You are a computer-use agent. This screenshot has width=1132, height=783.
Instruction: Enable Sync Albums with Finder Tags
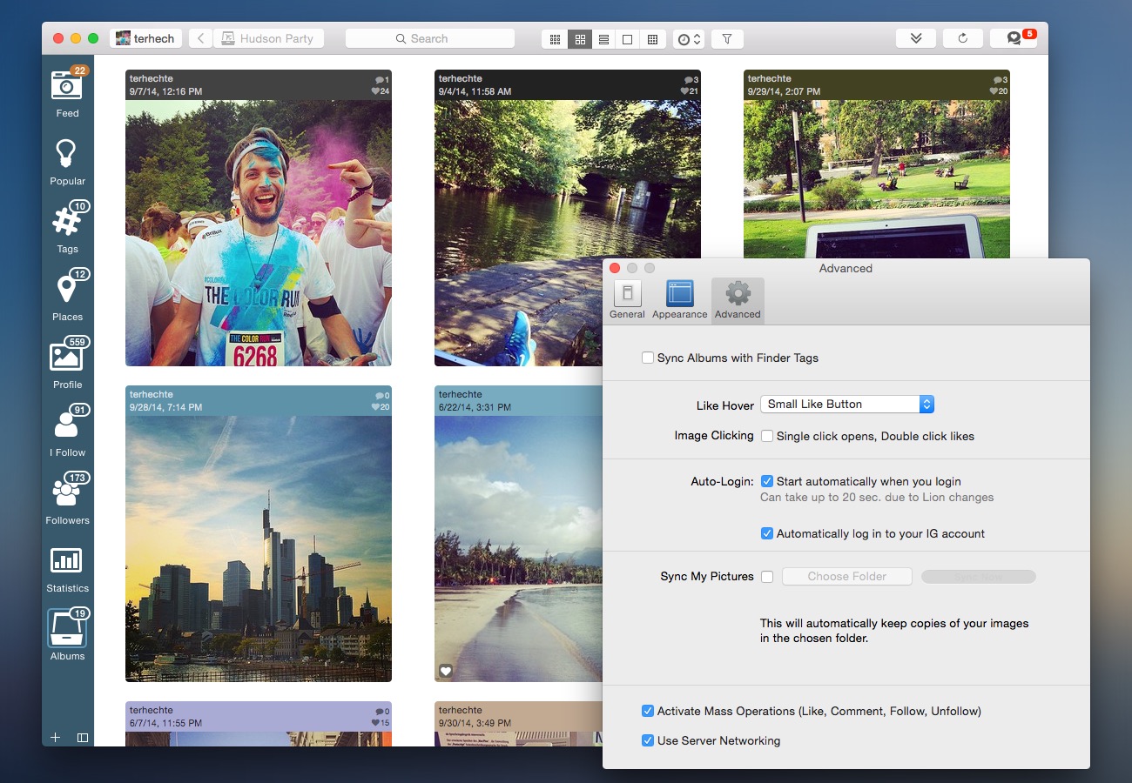pos(648,358)
